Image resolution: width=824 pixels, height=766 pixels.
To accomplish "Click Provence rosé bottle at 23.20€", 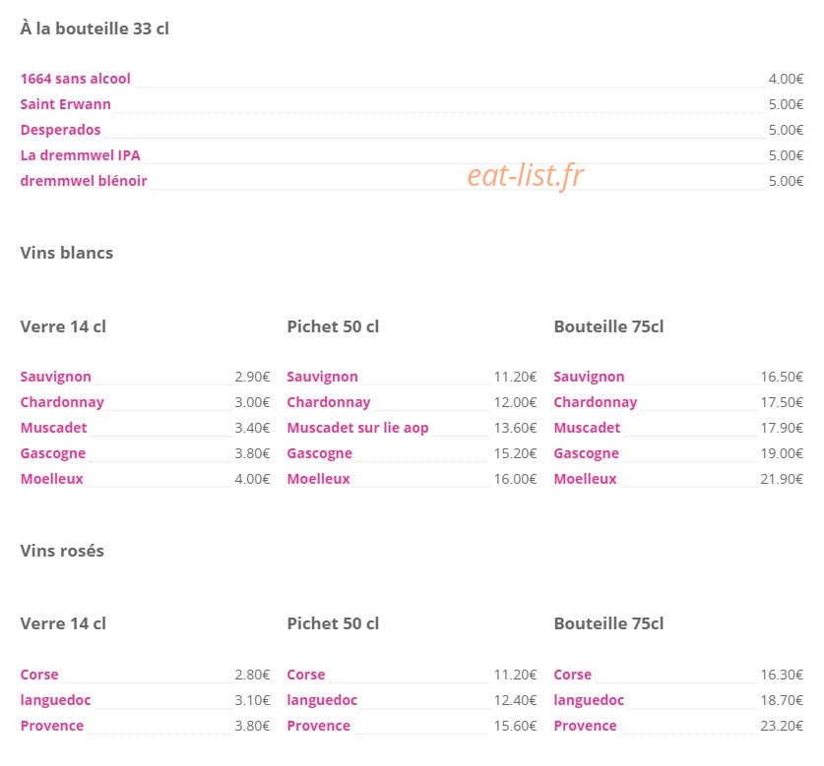I will pyautogui.click(x=585, y=726).
